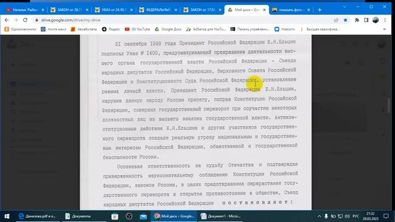
Task: Show hidden bookmarks via the double chevron
Action: click(385, 29)
